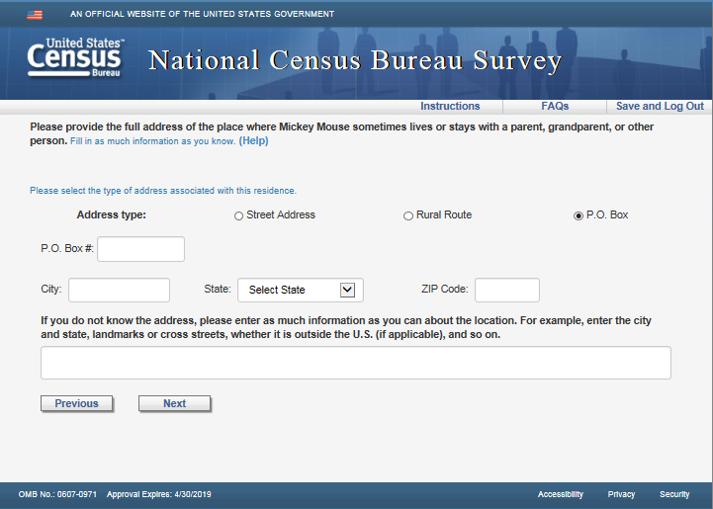The image size is (713, 509).
Task: Open the Accessibility footer link
Action: click(x=560, y=494)
